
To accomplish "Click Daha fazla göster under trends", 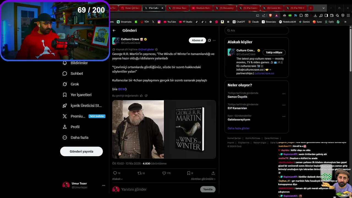I will click(x=239, y=128).
